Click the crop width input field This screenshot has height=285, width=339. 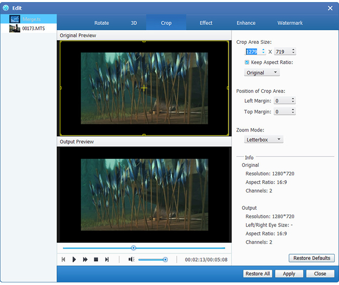(x=252, y=52)
